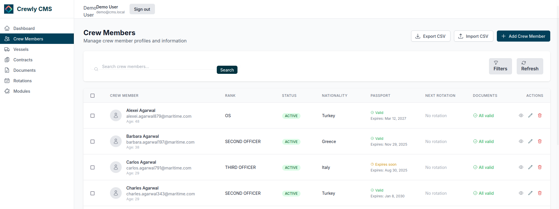
Task: Delete Alexei Agarwal with trash icon
Action: pos(540,115)
